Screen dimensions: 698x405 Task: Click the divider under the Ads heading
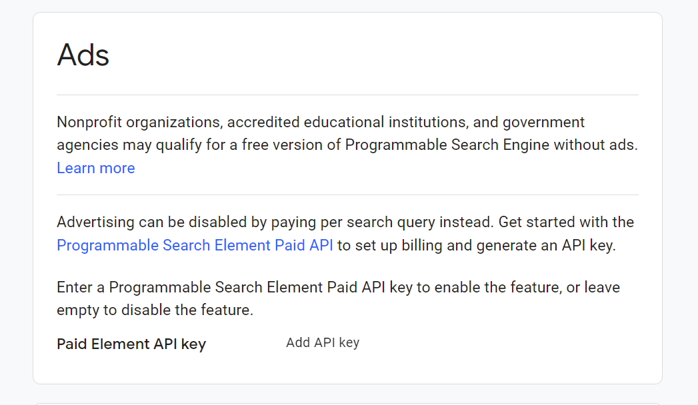[347, 93]
